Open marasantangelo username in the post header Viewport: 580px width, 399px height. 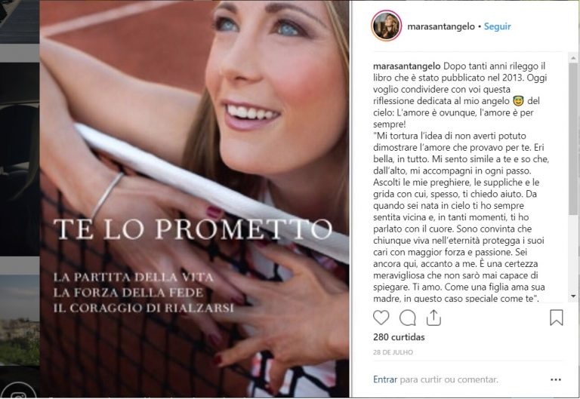point(441,26)
